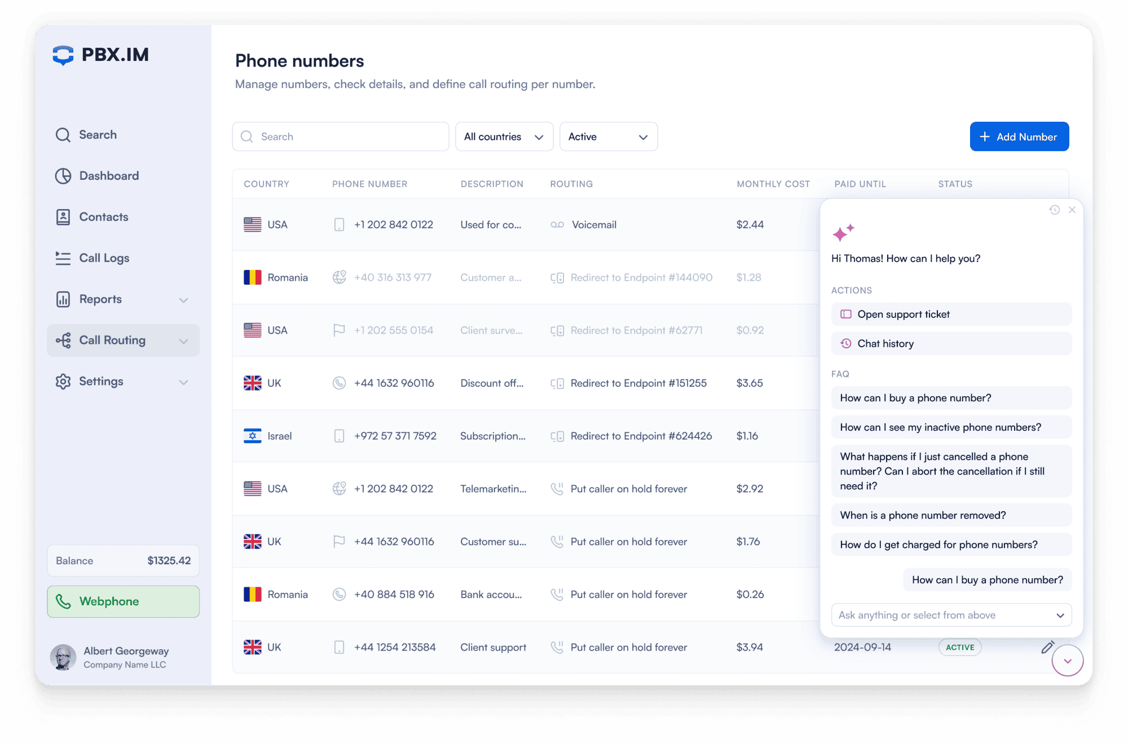Click the globe icon beside +40 316 313 977
This screenshot has width=1128, height=744.
click(x=339, y=277)
